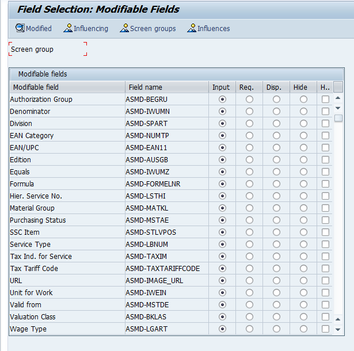Viewport: 354px width, 351px height.
Task: Enable highlight checkbox for Valuation Class
Action: point(326,317)
